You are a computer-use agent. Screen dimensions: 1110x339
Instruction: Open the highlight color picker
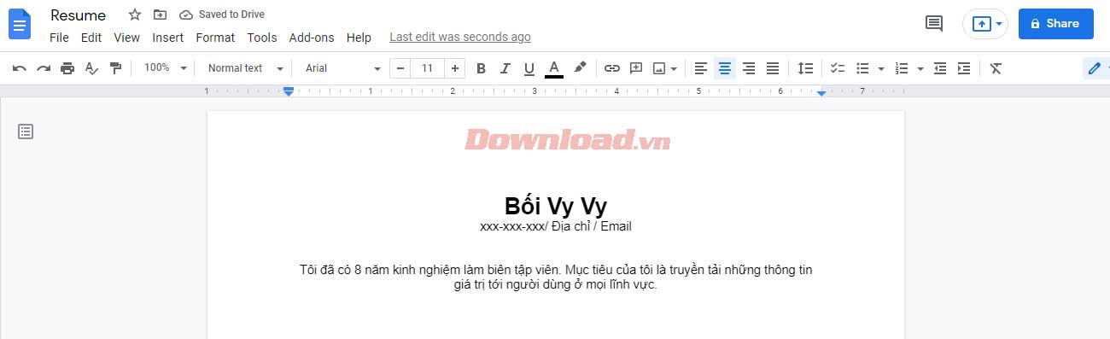(580, 68)
